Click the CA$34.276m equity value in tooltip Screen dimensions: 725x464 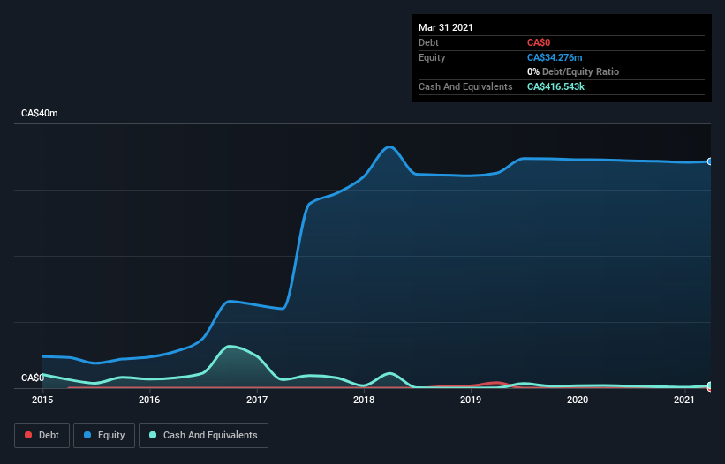(555, 57)
